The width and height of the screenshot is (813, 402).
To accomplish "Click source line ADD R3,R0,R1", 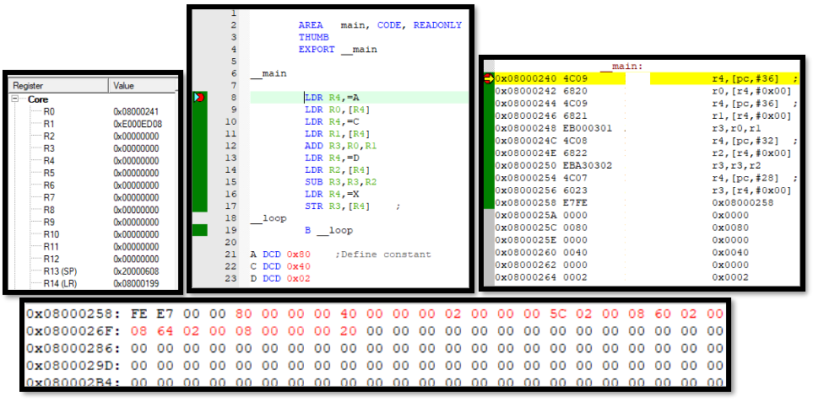I will pyautogui.click(x=341, y=146).
